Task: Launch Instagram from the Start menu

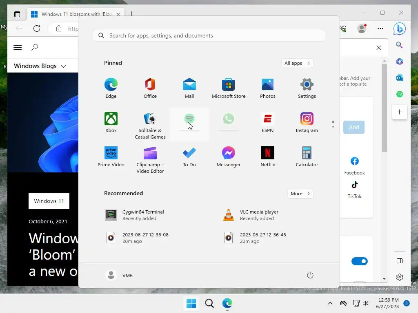Action: coord(307,122)
